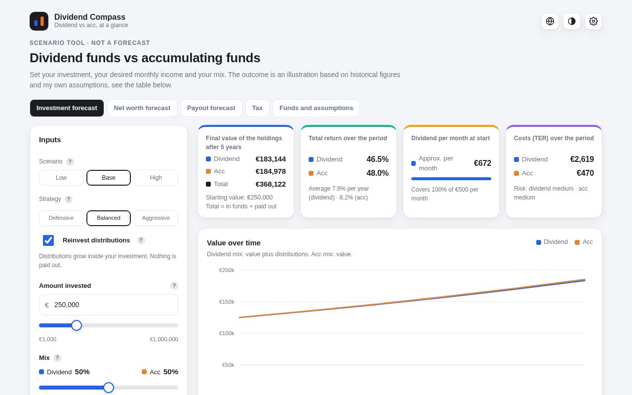Screen dimensions: 632x395
Task: Toggle the contrast theme icon
Action: coord(572,21)
